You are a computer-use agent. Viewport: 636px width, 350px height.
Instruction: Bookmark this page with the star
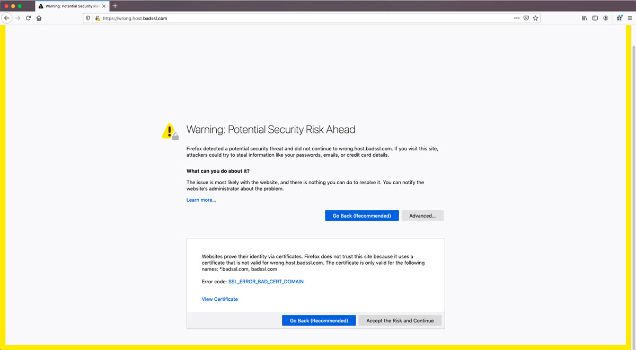(x=535, y=18)
